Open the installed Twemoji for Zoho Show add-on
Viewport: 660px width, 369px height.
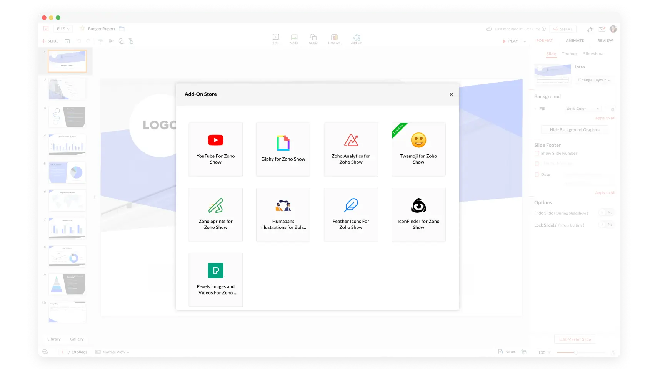coord(418,149)
